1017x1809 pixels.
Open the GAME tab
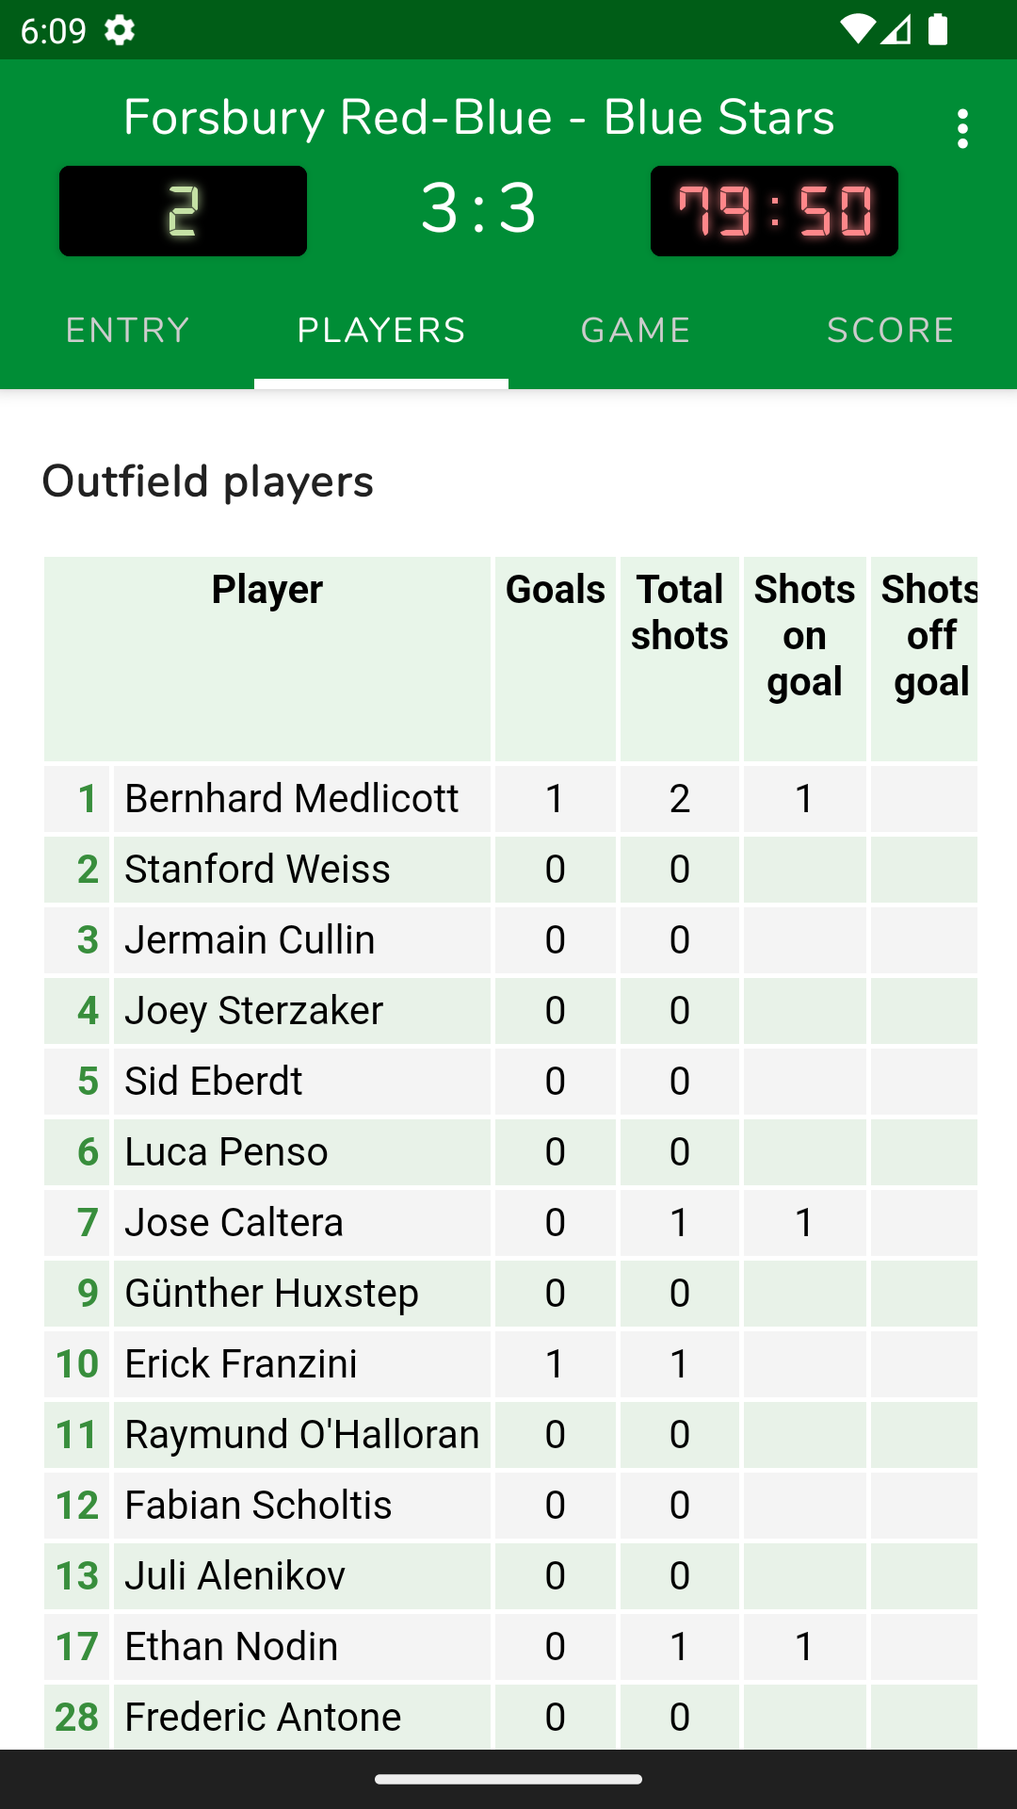pyautogui.click(x=636, y=331)
